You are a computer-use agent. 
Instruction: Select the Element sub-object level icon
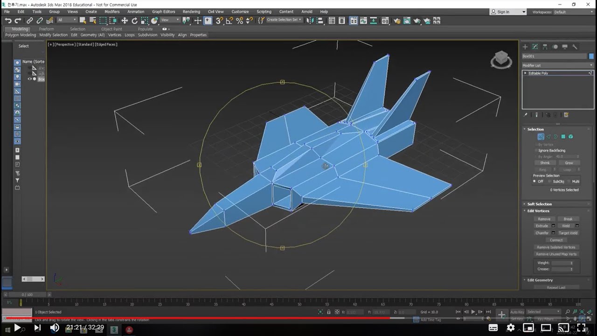[570, 137]
